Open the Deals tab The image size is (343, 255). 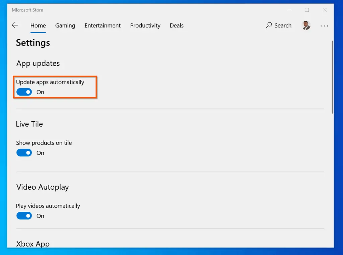177,25
